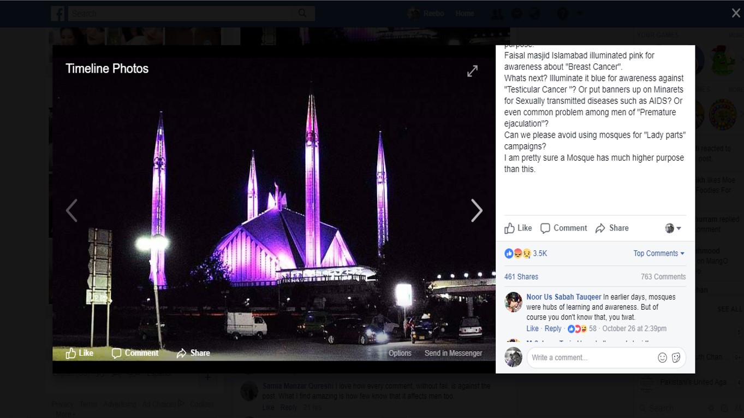The image size is (744, 418).
Task: Open Noor Us Sabah Tauqeer's profile name
Action: pos(564,297)
